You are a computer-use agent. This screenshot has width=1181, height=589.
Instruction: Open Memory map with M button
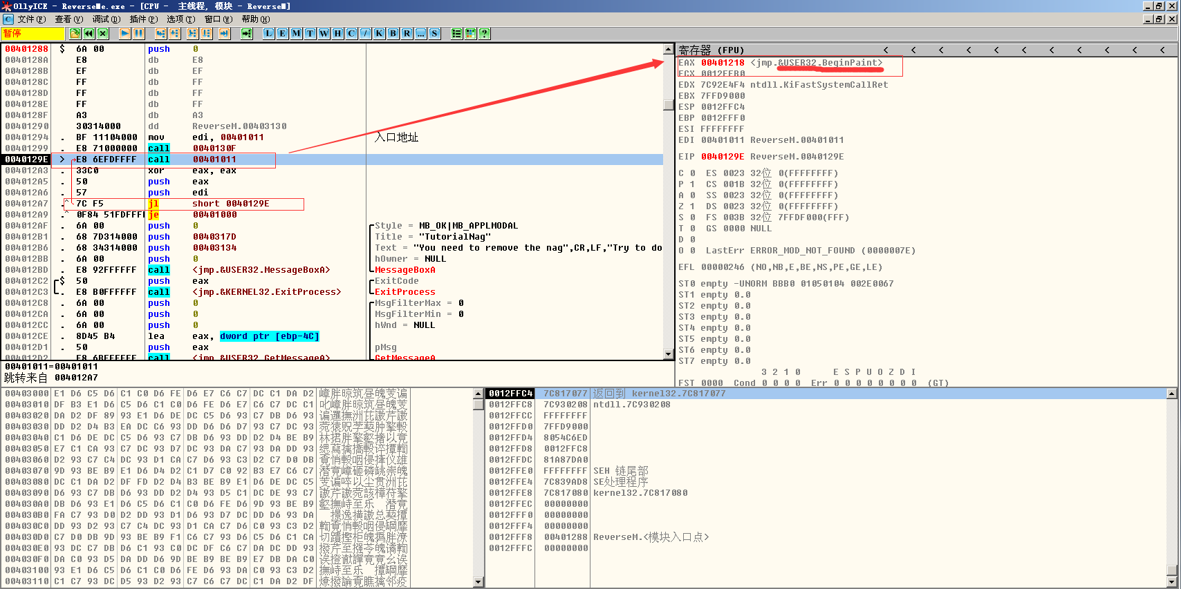coord(296,33)
